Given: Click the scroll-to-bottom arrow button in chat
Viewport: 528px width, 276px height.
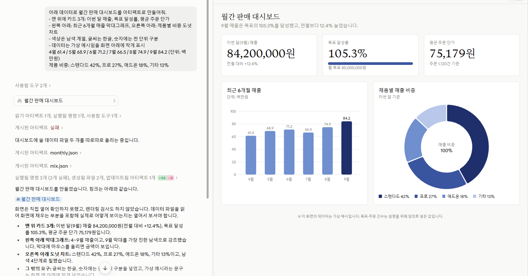Looking at the screenshot, I should click(x=105, y=268).
